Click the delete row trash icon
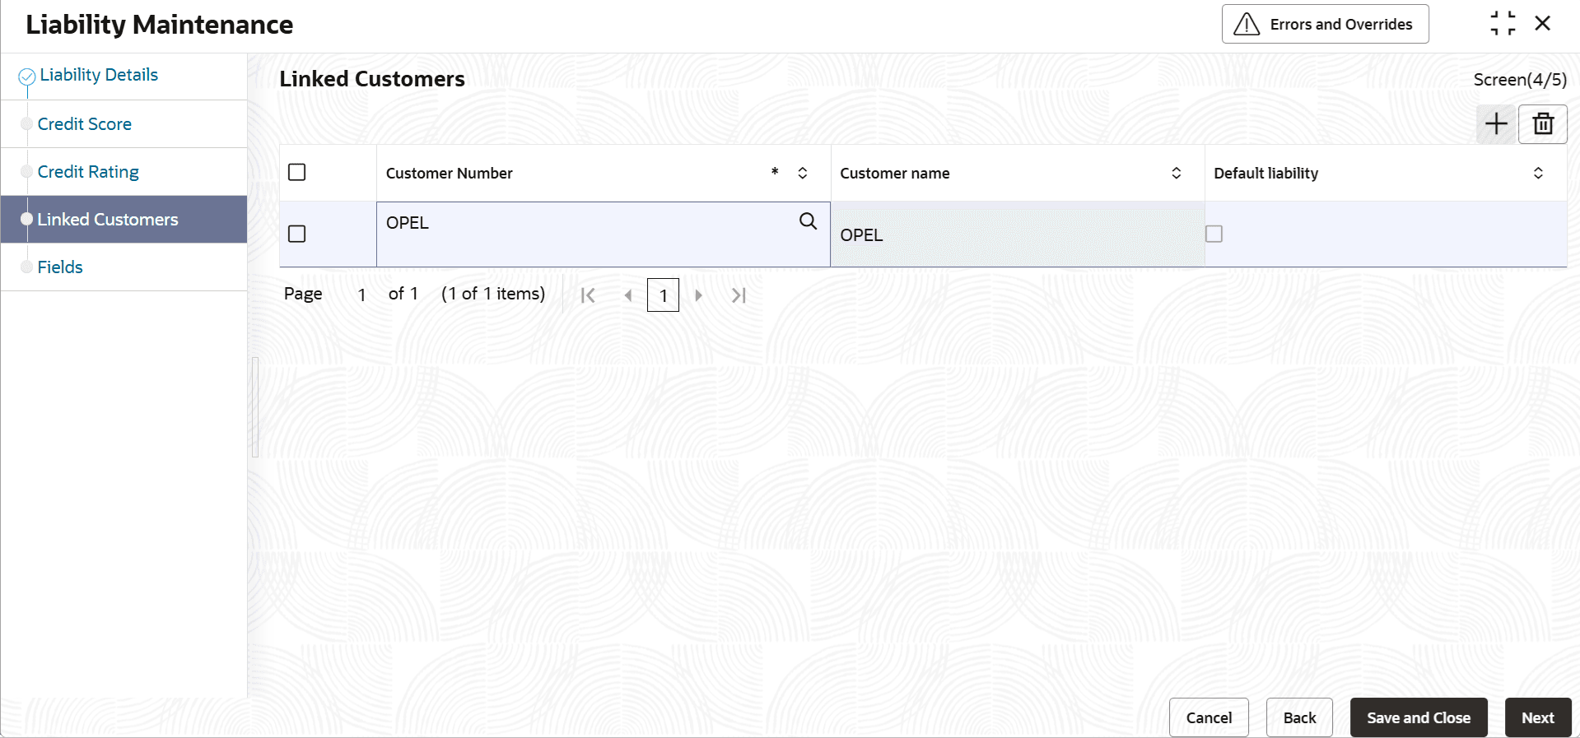Viewport: 1580px width, 738px height. tap(1542, 124)
